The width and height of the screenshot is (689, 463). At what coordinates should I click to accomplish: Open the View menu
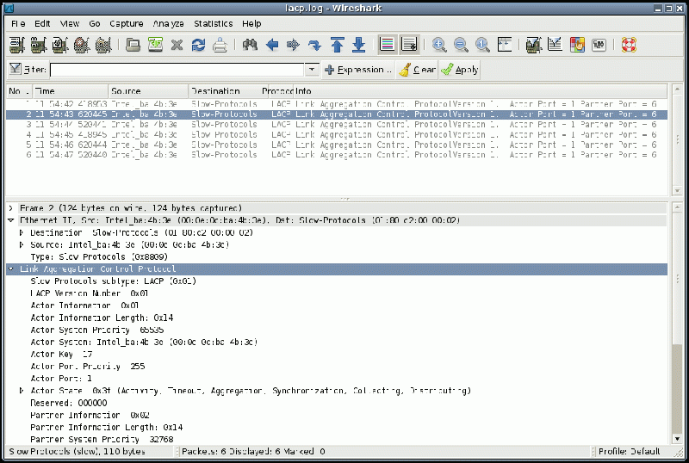point(70,24)
